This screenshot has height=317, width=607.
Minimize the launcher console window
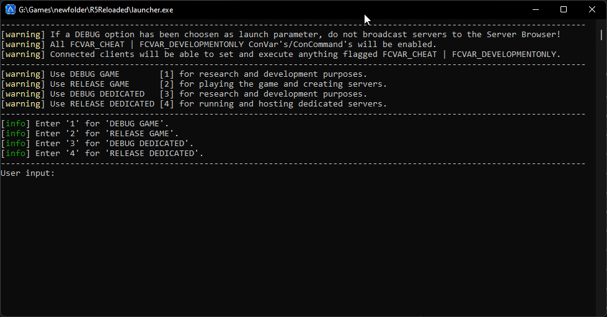point(536,9)
